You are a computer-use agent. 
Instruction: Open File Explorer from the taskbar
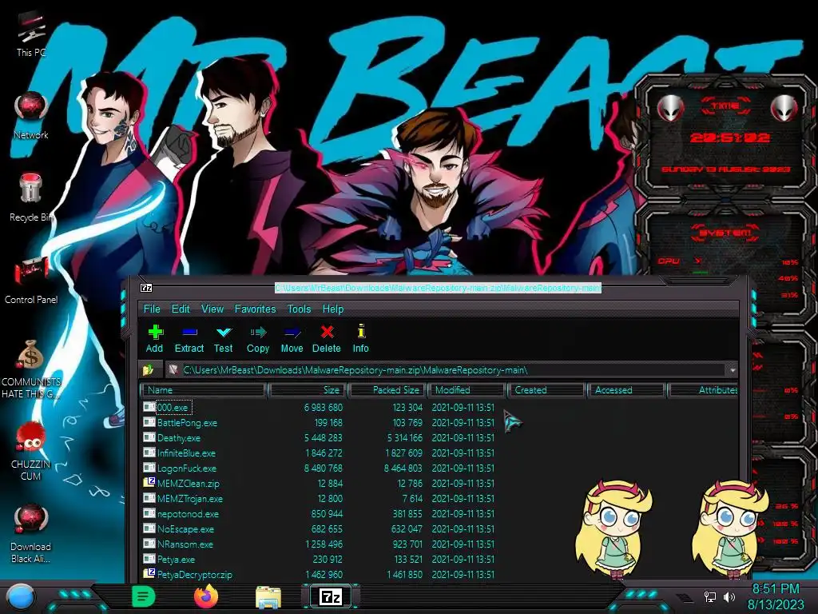click(268, 597)
